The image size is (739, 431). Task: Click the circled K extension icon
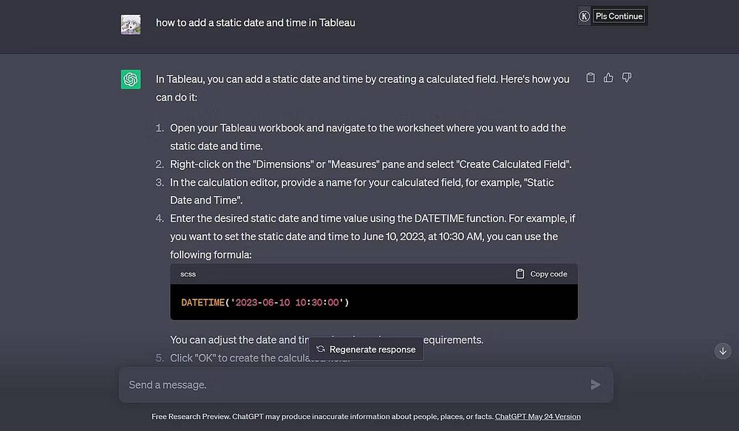pos(584,16)
